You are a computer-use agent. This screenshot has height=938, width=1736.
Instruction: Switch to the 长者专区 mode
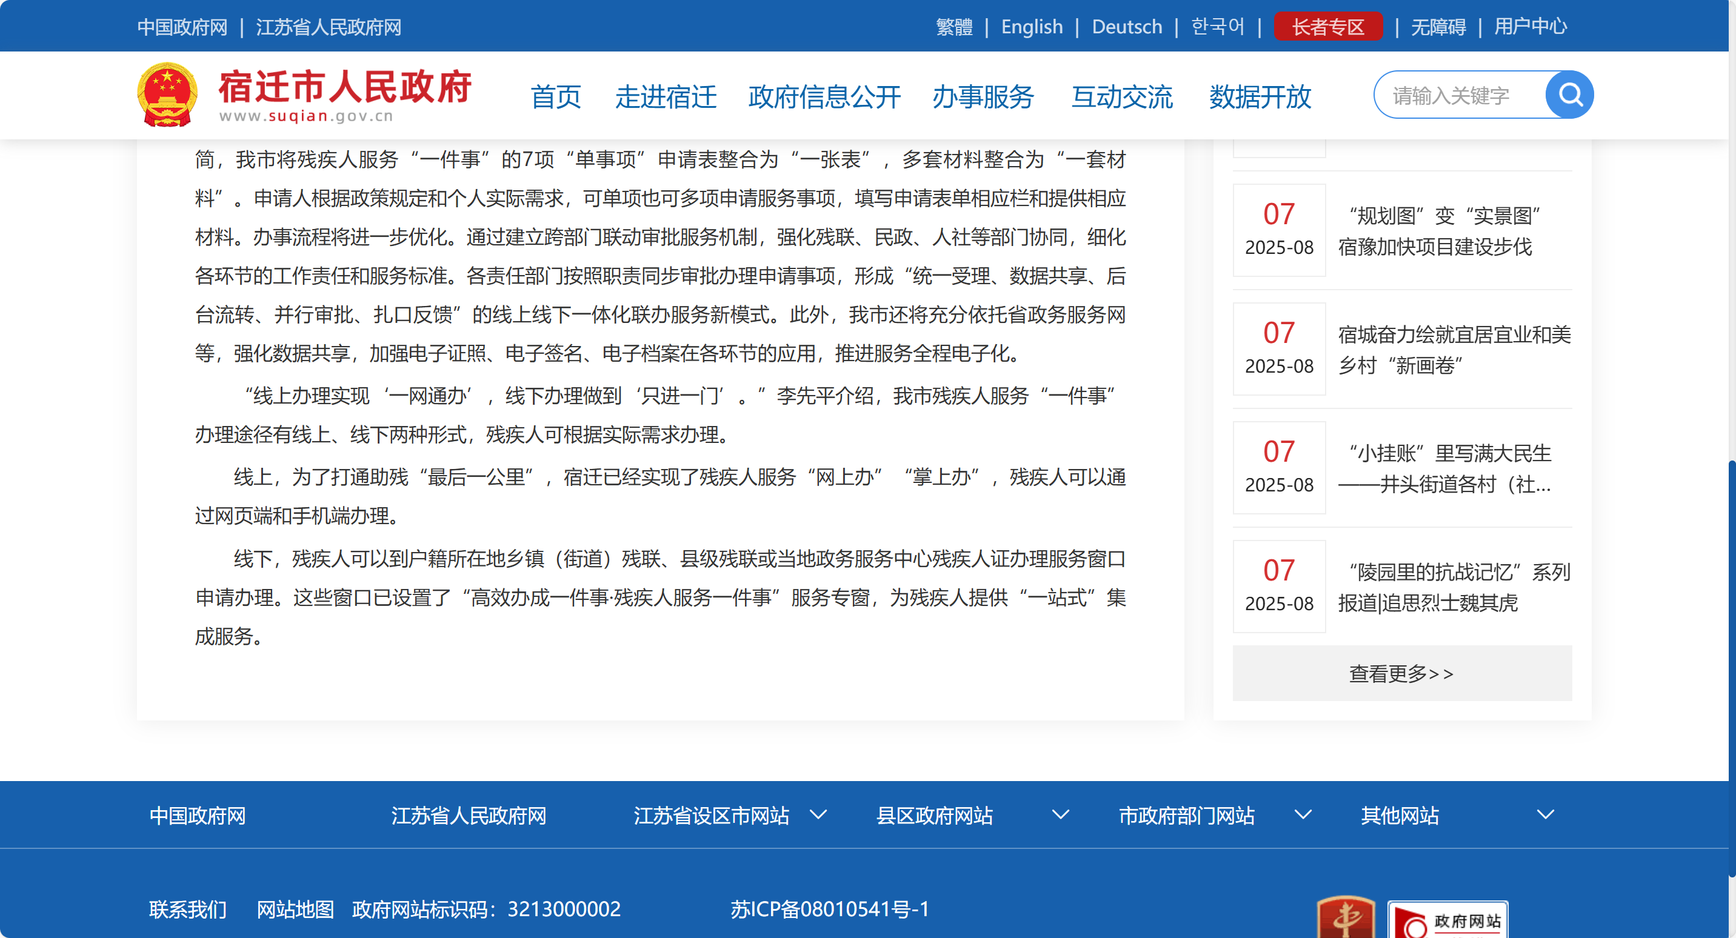click(1327, 27)
